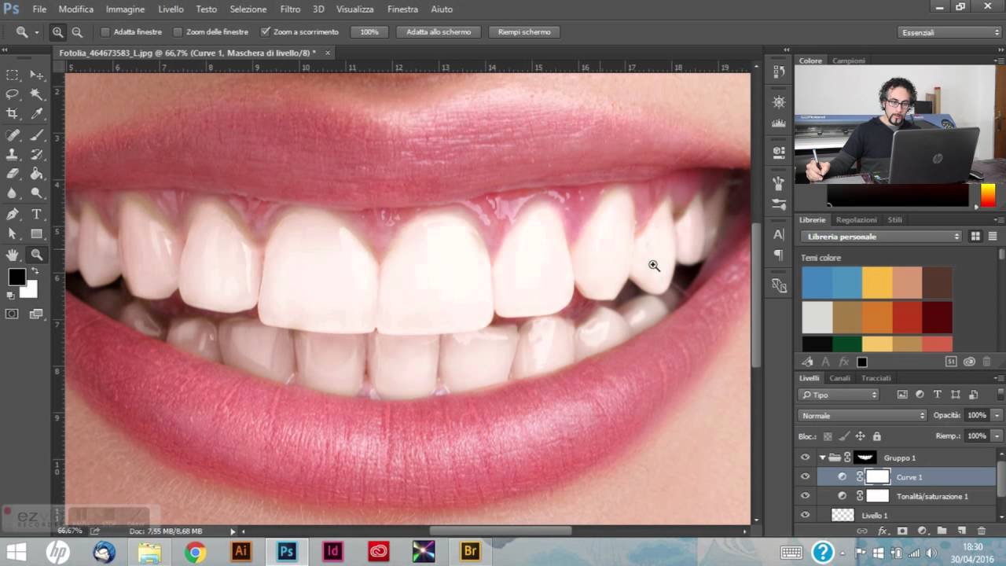Delete layer with the trash icon
1006x566 pixels.
[982, 531]
